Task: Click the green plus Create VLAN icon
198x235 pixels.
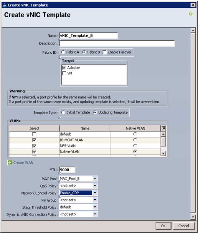Action: pos(10,162)
